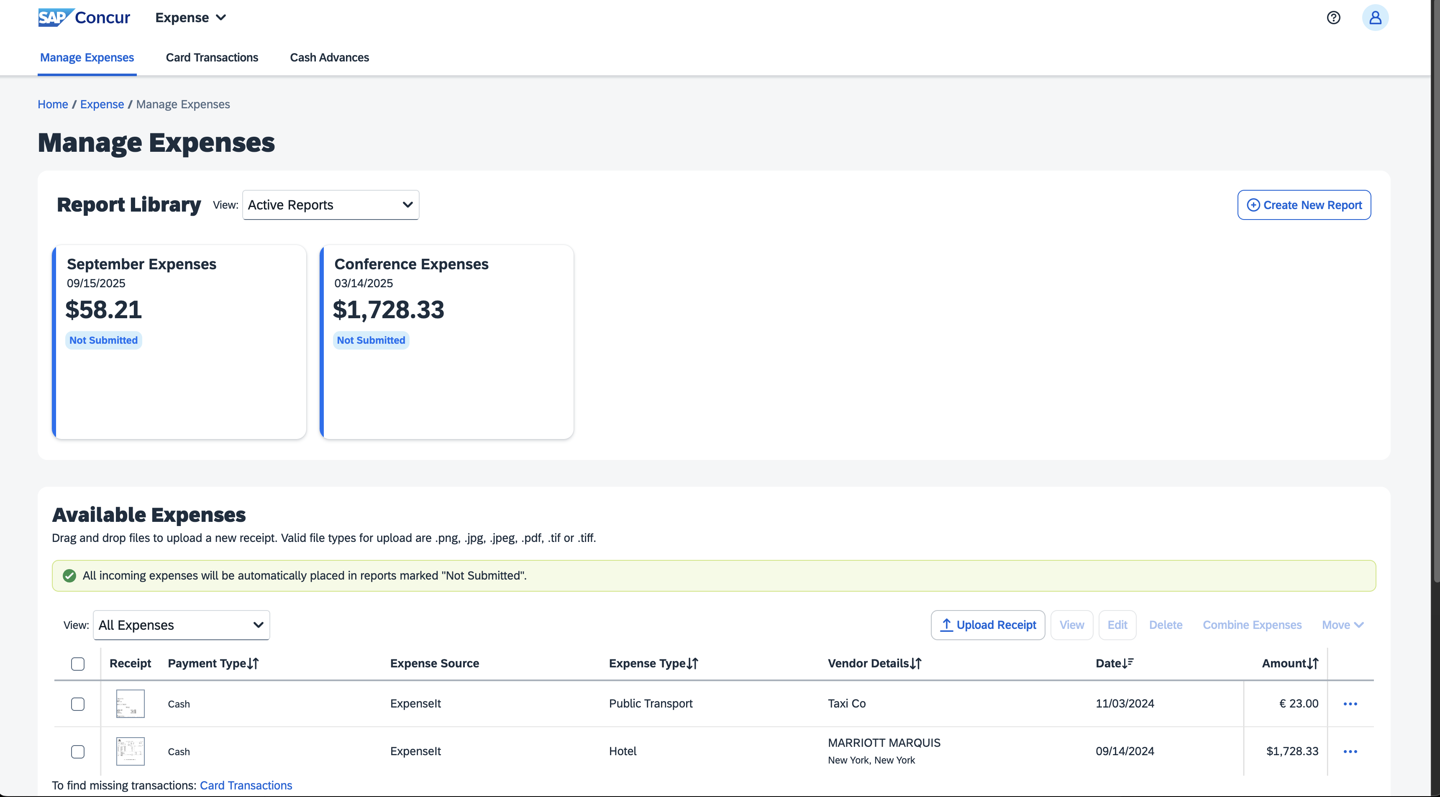Screen dimensions: 1440x797
Task: Toggle the select all expenses checkbox
Action: click(x=78, y=664)
